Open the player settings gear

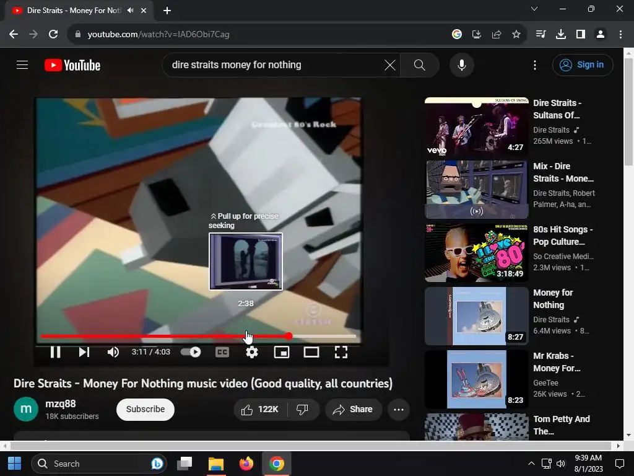252,352
